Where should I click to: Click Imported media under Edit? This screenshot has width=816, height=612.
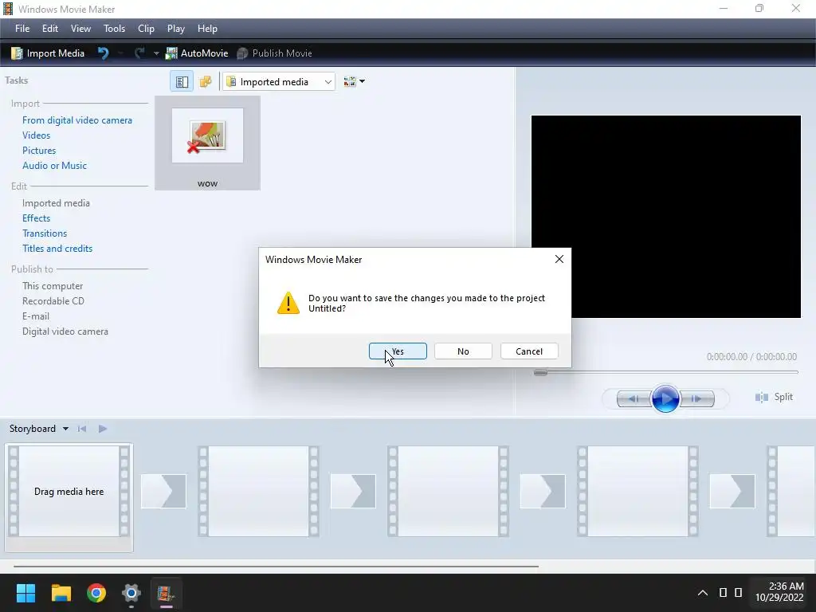(57, 203)
